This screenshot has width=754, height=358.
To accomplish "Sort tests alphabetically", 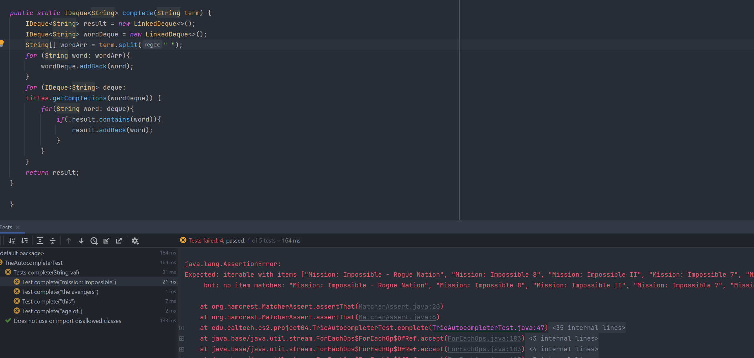I will tap(12, 241).
